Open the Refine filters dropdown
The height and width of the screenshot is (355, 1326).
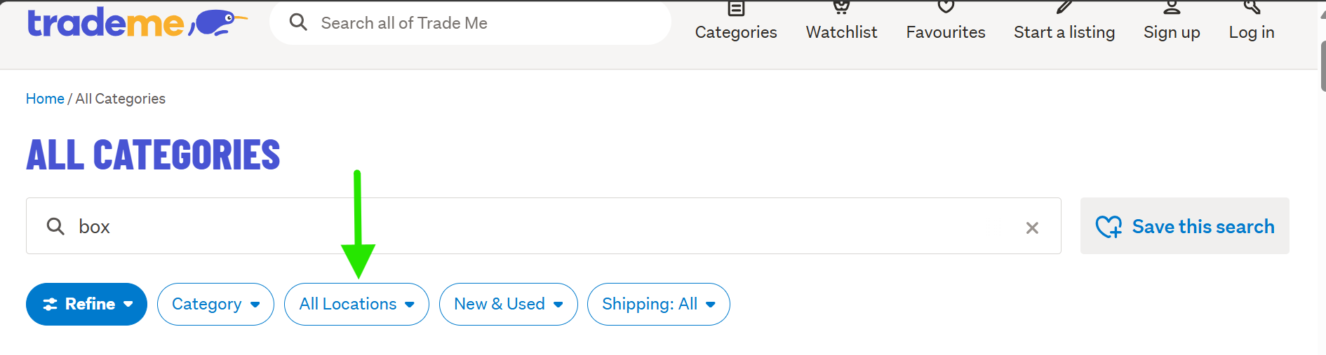(x=86, y=304)
